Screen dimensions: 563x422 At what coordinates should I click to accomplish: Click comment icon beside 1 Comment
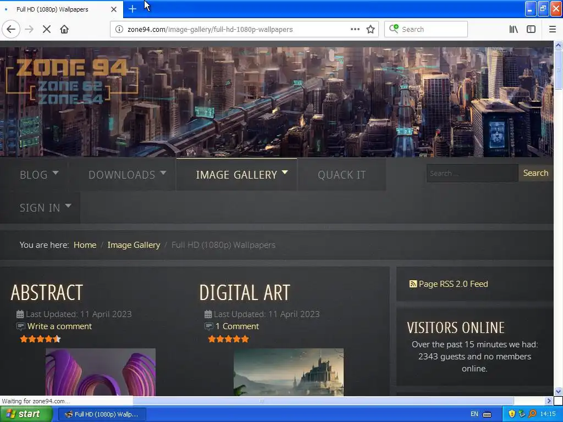point(208,326)
